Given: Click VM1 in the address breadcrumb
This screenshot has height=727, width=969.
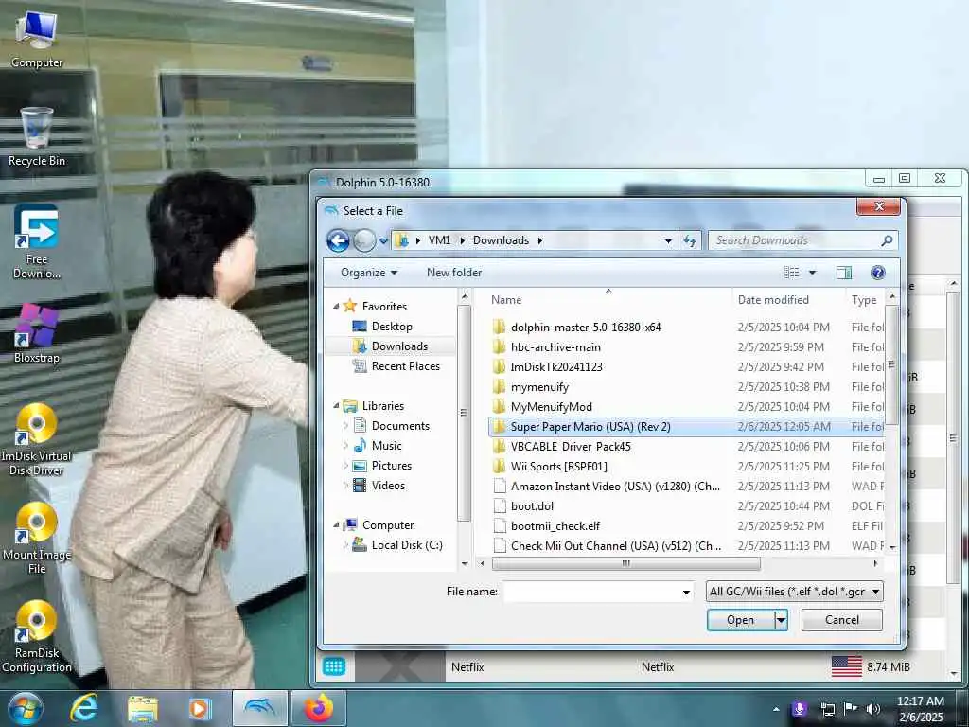Looking at the screenshot, I should (439, 240).
